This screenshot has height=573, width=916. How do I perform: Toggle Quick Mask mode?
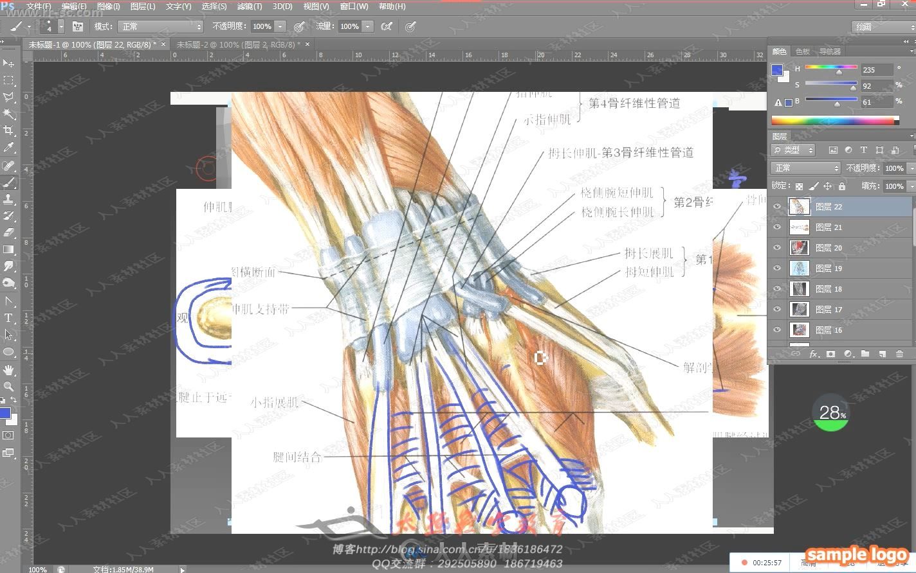[x=8, y=436]
